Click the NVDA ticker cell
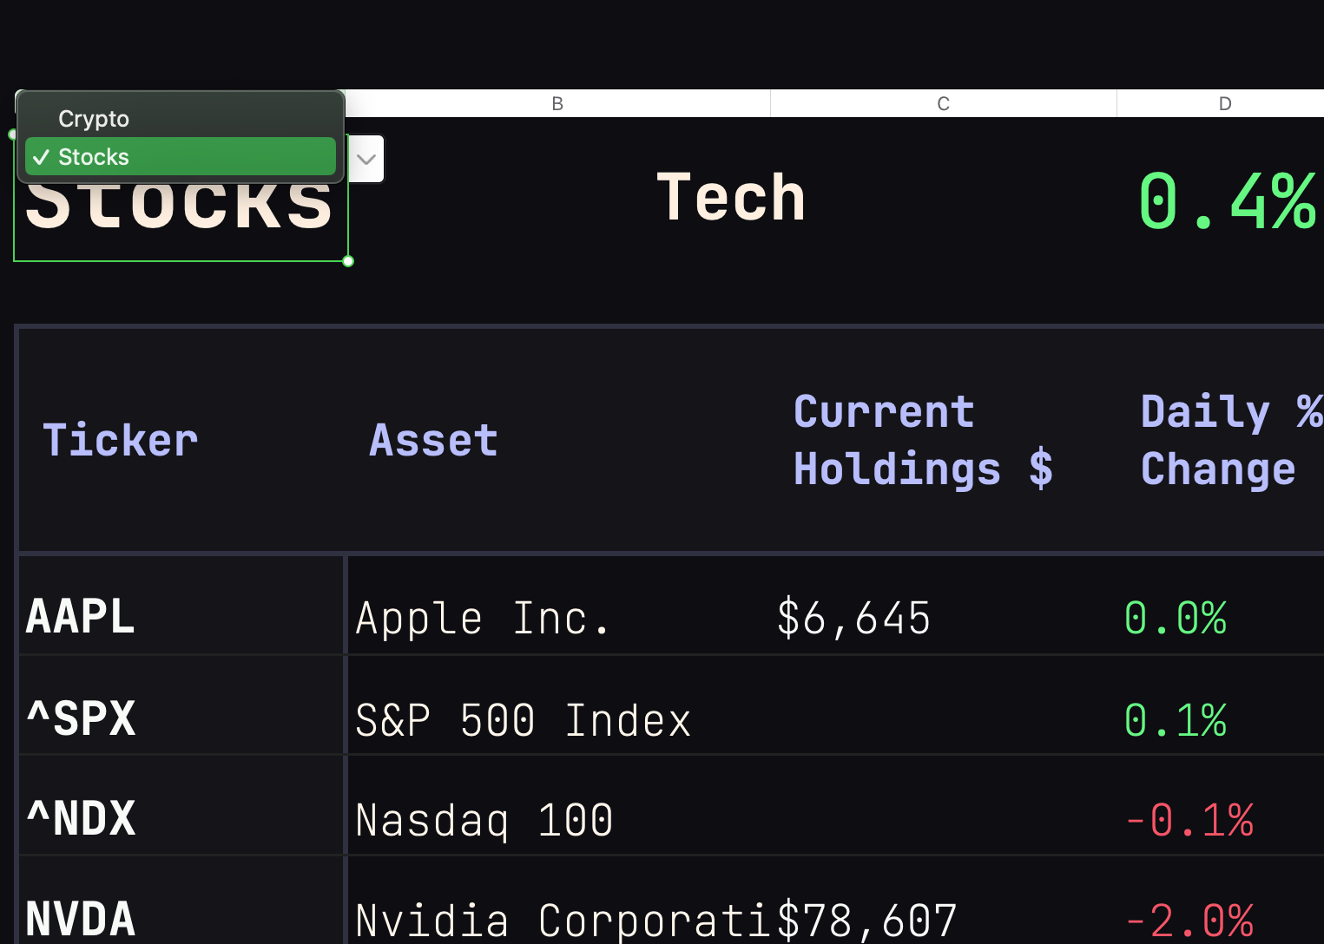This screenshot has width=1324, height=944. (81, 918)
